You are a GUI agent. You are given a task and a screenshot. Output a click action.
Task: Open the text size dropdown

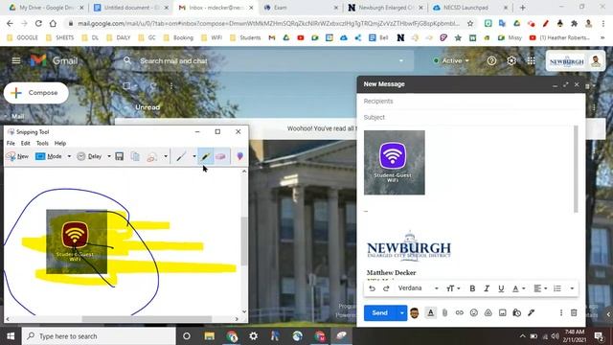click(x=453, y=288)
